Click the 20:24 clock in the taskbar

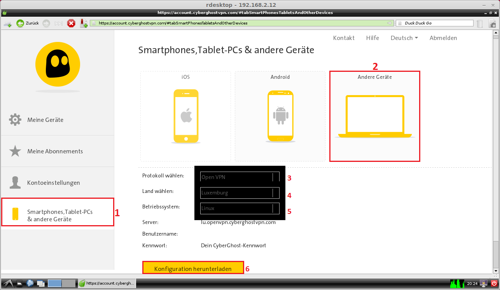(472, 284)
